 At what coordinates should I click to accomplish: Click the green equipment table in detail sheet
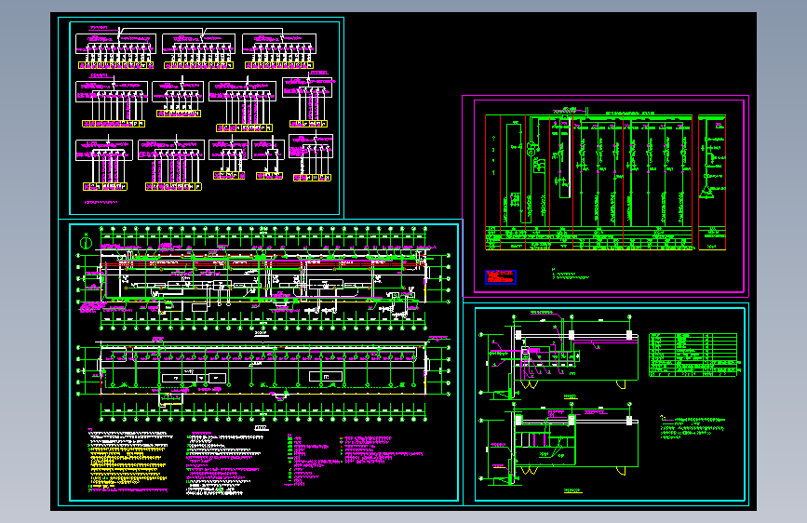[693, 355]
